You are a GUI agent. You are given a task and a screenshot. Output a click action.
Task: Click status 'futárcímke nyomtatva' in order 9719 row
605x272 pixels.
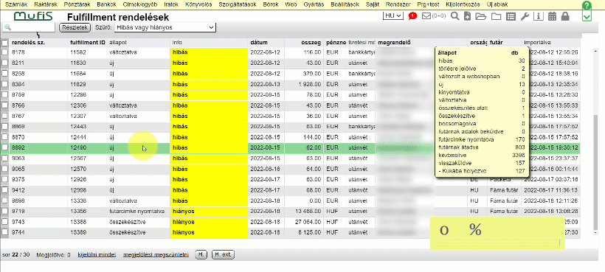[137, 211]
